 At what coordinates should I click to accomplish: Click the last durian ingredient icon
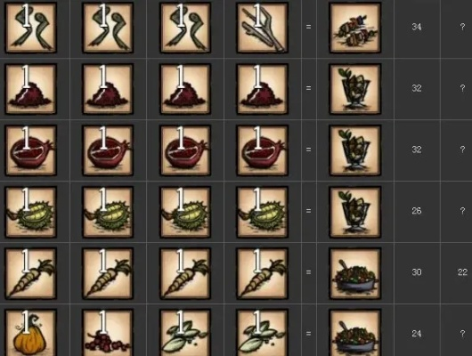coord(263,212)
